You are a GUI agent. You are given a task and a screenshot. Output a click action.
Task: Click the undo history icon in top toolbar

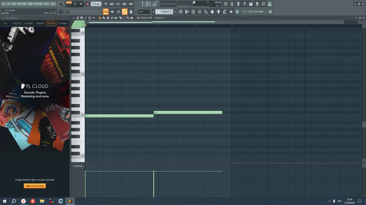coord(225,4)
